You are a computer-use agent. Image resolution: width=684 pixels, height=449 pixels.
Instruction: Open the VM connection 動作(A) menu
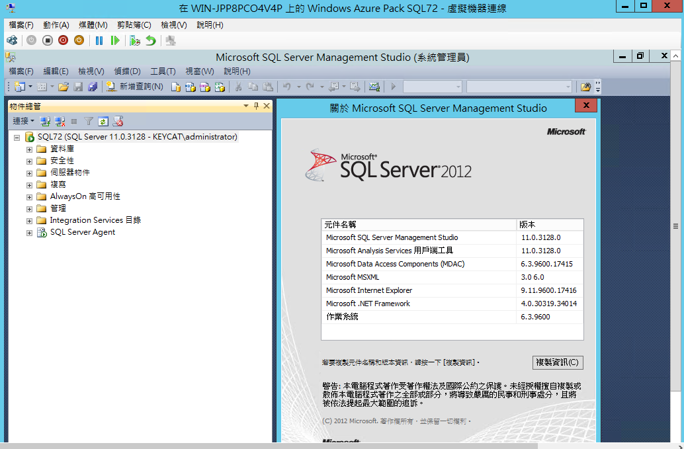coord(56,25)
